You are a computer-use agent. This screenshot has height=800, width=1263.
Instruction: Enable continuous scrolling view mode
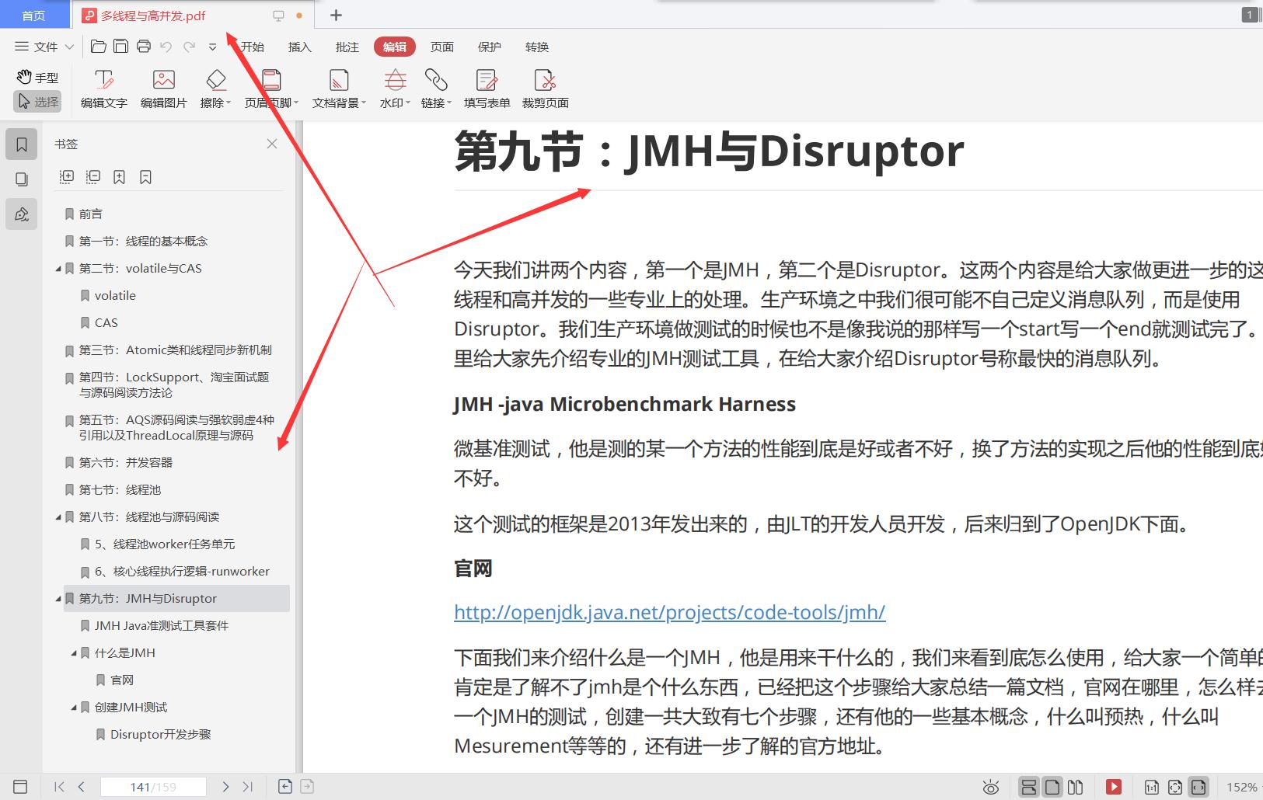tap(1029, 787)
